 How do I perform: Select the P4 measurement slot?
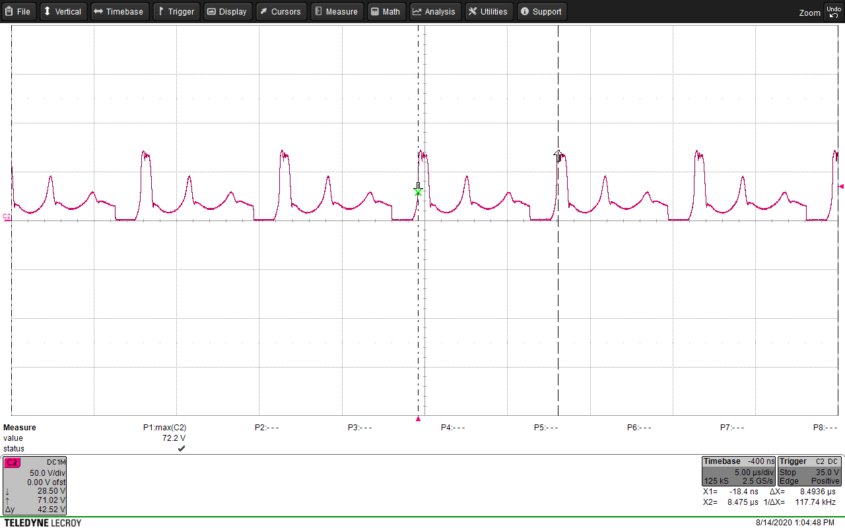tap(453, 428)
